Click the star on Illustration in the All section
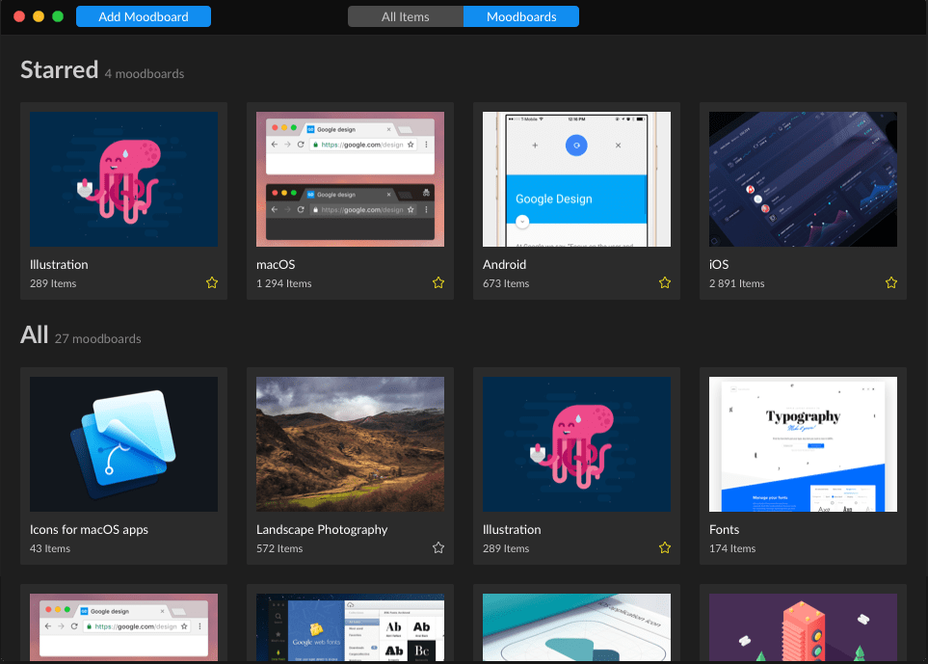 coord(665,548)
